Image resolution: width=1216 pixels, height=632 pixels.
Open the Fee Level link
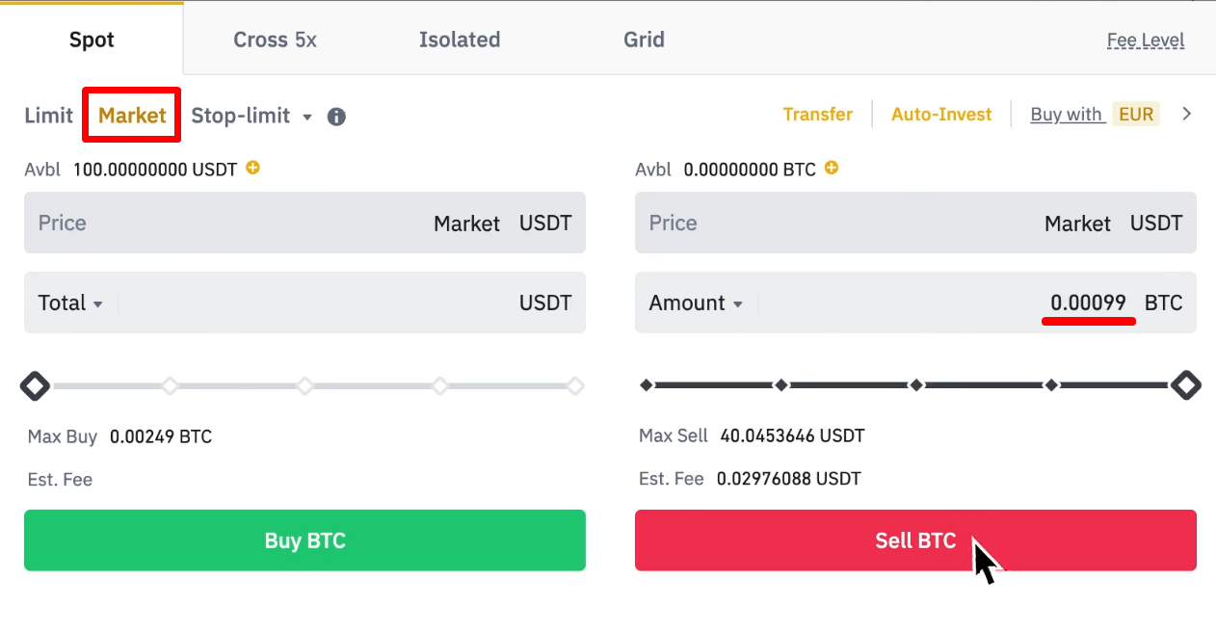click(x=1146, y=40)
